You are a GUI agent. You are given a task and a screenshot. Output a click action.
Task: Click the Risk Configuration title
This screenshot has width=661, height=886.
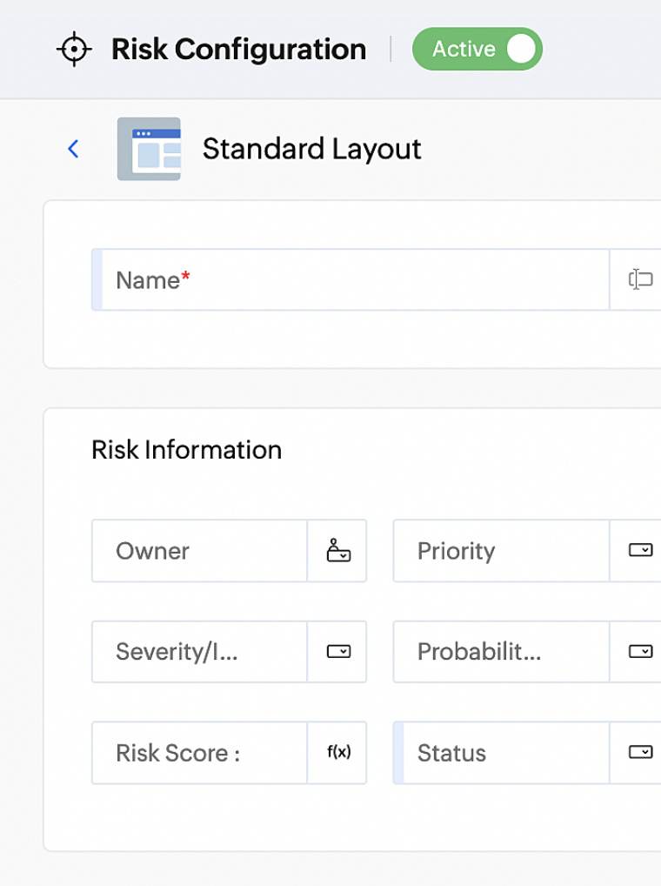[x=238, y=50]
